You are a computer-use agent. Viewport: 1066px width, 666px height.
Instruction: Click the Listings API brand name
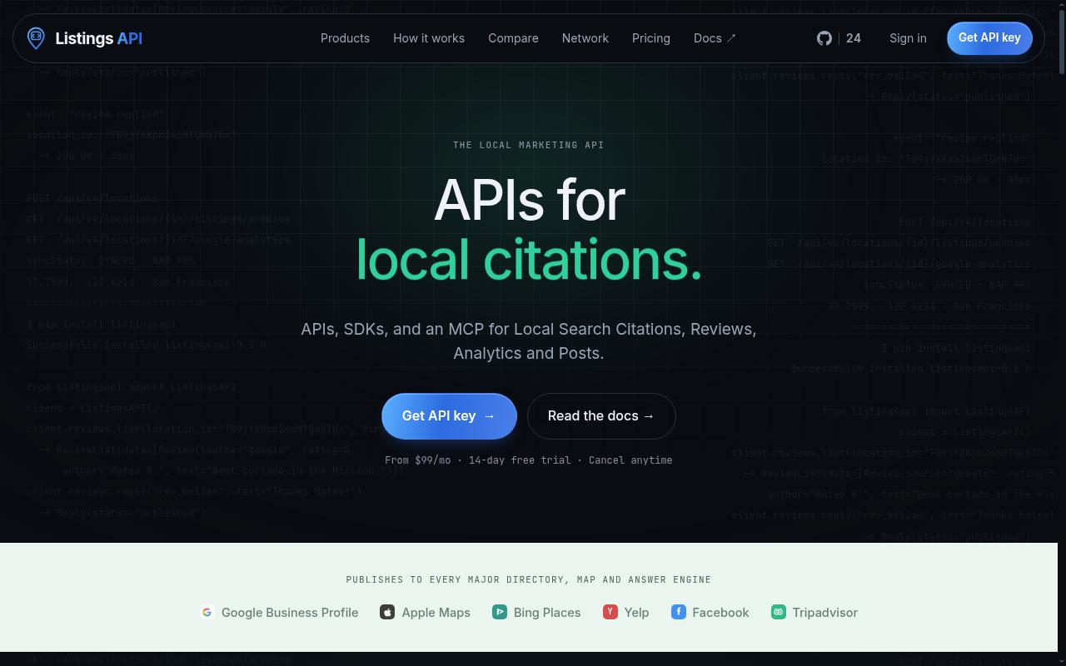[99, 38]
